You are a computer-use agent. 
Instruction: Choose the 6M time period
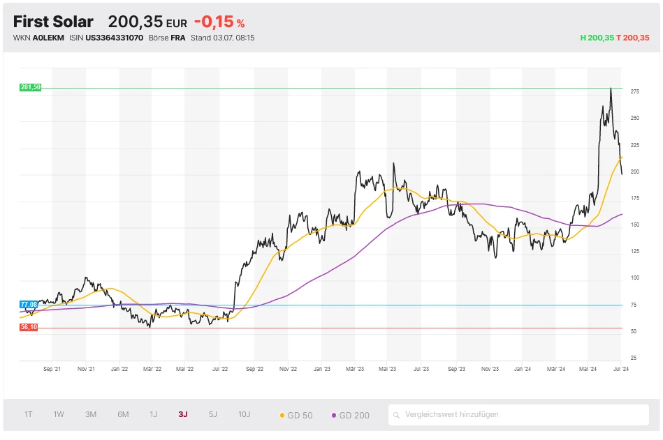coord(123,414)
